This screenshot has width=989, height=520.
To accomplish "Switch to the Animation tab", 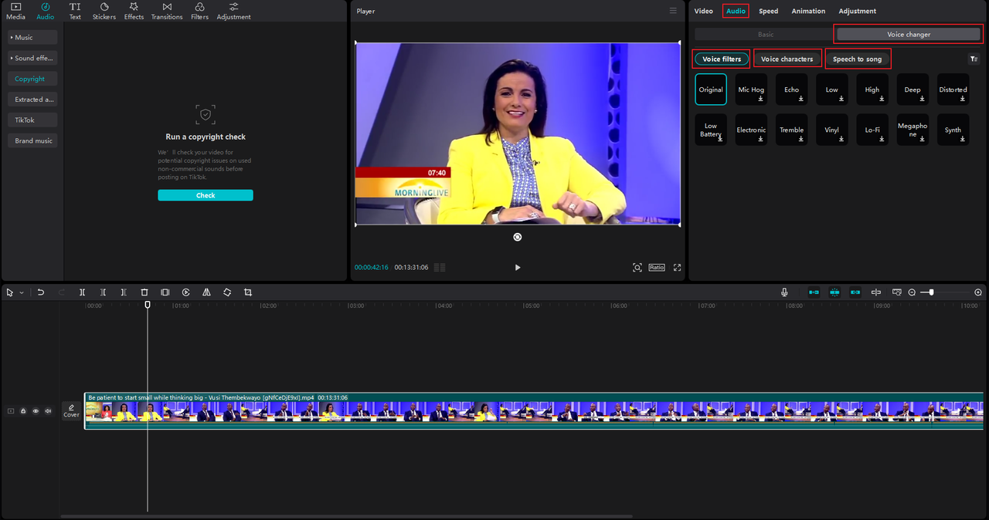I will 808,11.
